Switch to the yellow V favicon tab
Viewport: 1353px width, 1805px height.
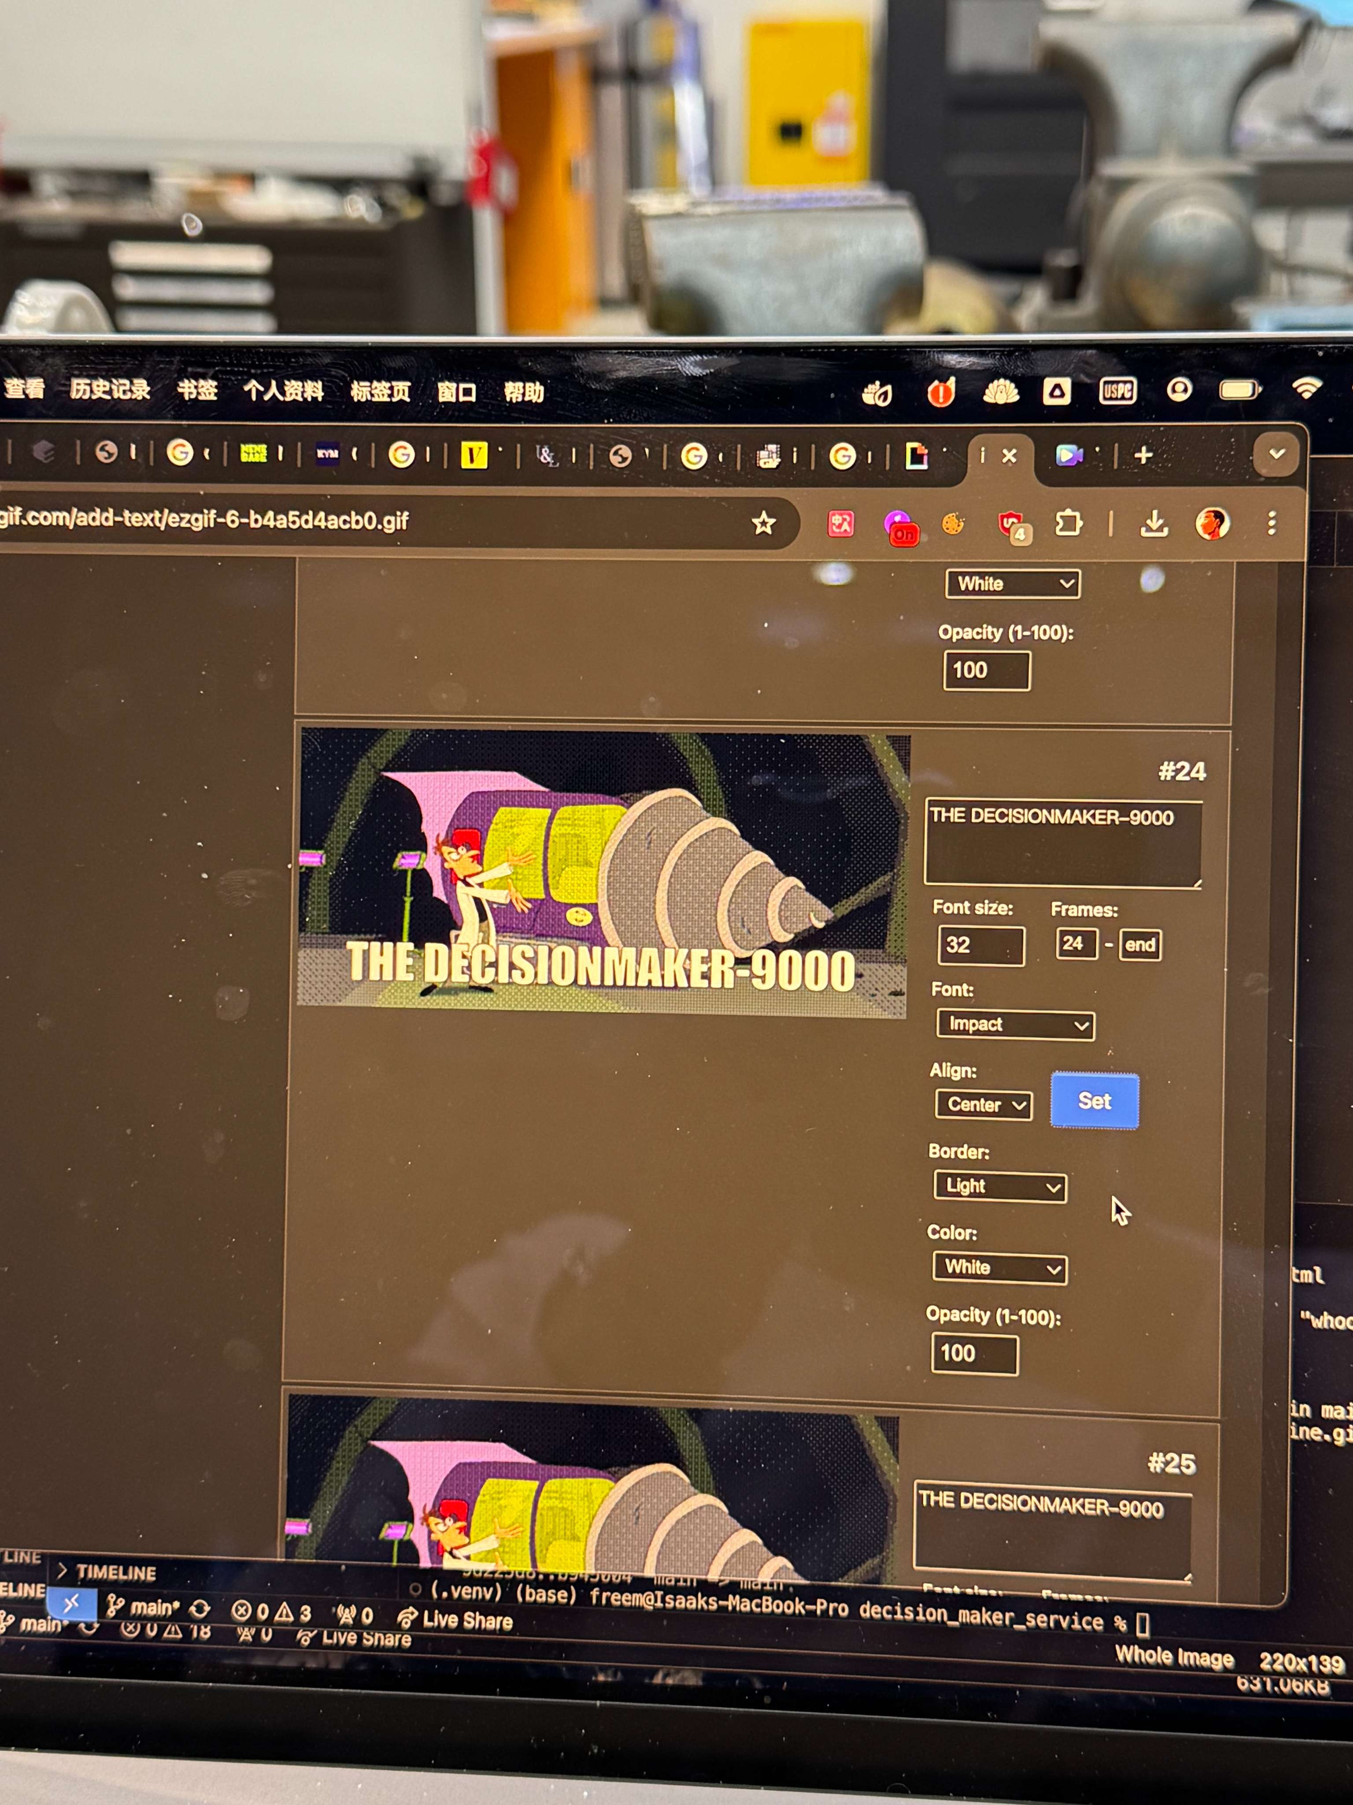click(474, 454)
